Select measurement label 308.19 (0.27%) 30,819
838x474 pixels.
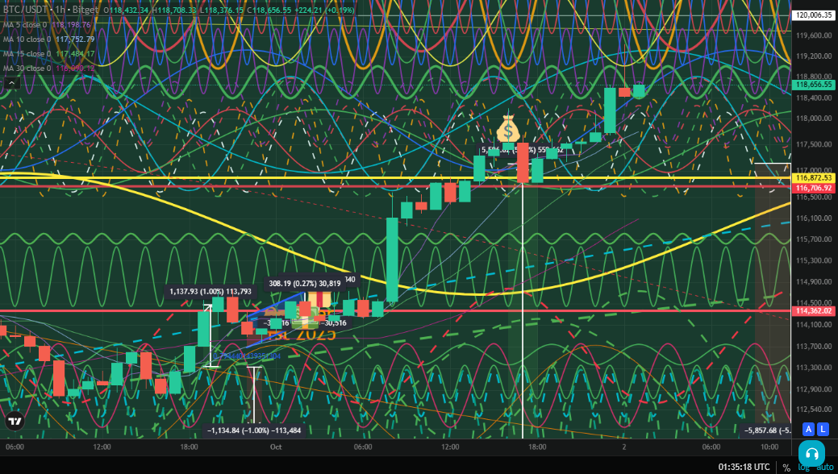pyautogui.click(x=305, y=283)
